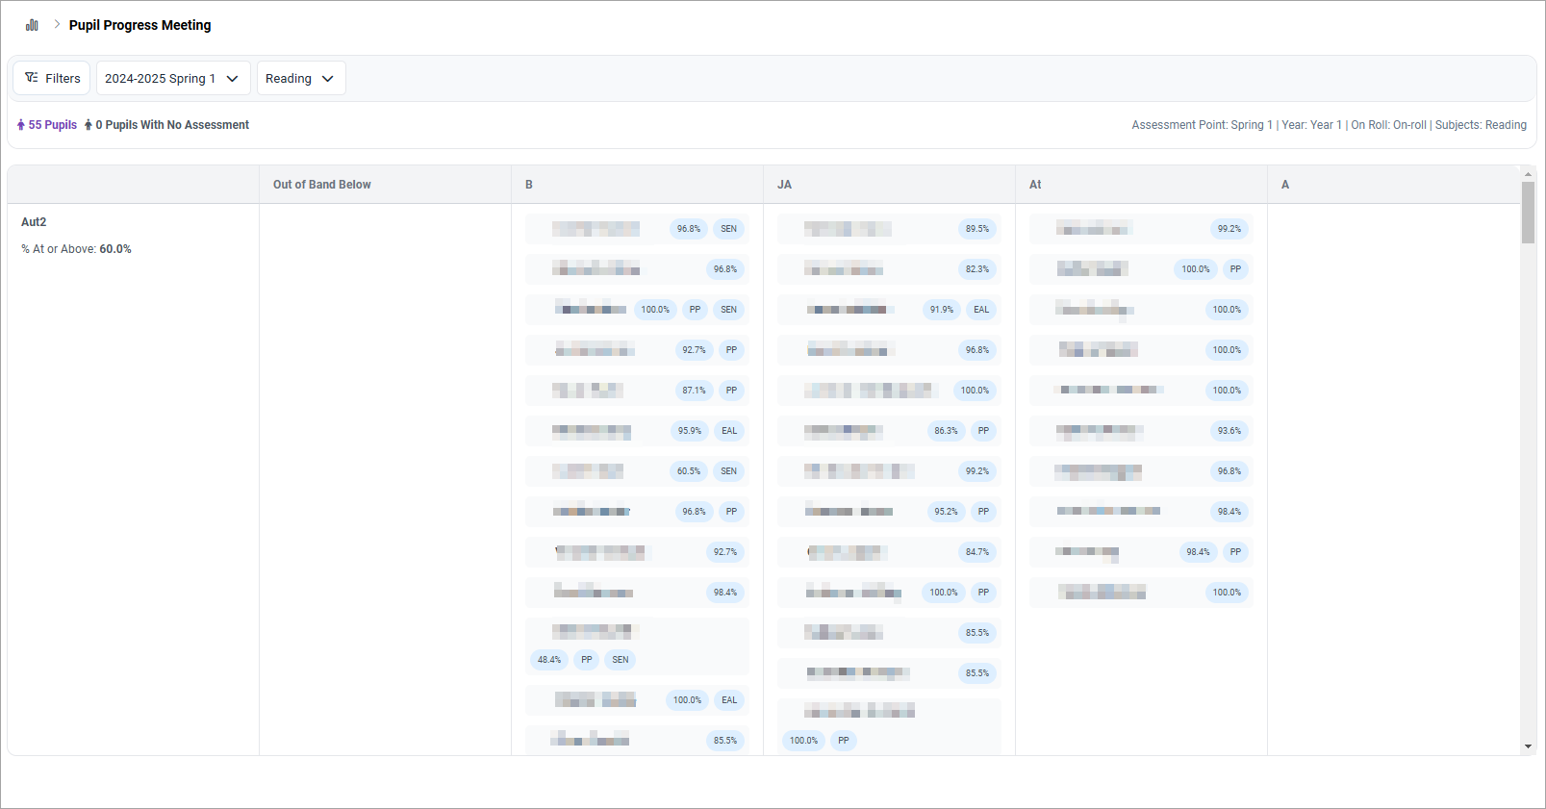Select the JA column header
Image resolution: width=1546 pixels, height=809 pixels.
[784, 185]
